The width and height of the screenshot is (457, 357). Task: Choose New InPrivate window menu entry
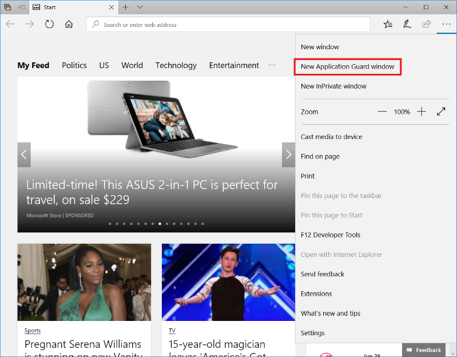click(333, 86)
